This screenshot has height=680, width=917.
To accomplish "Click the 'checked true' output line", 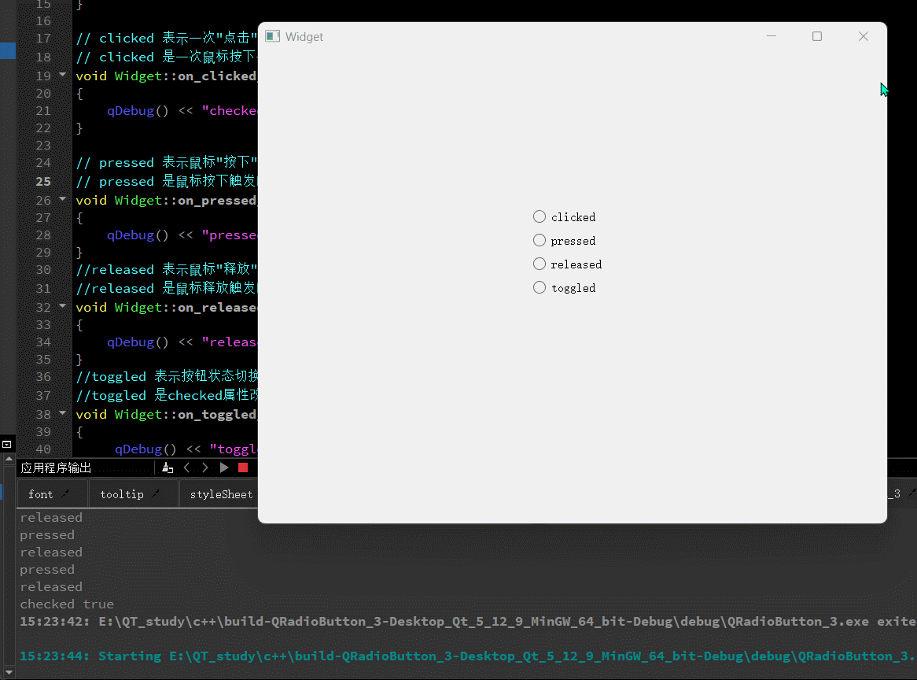I will pos(67,604).
